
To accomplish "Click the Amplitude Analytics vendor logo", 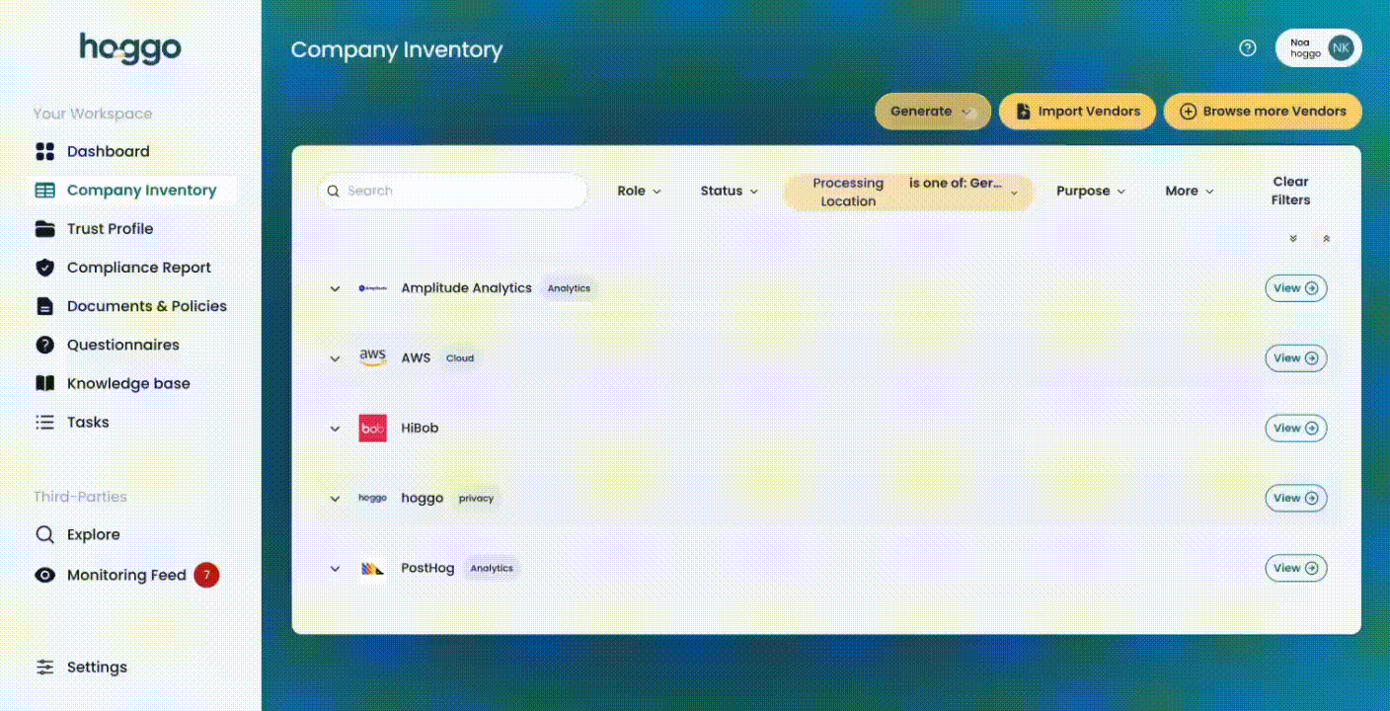I will tap(372, 288).
